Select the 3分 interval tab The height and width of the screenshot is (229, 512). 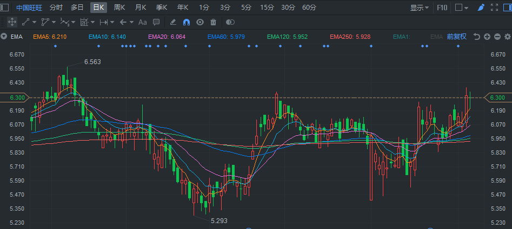pyautogui.click(x=225, y=8)
